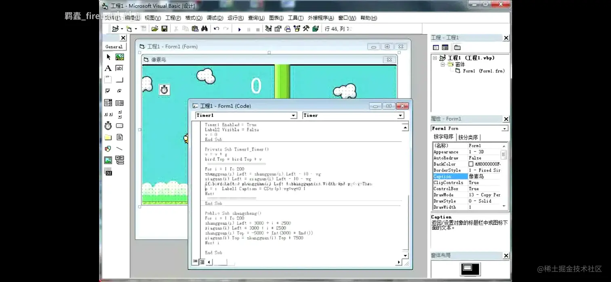
Task: Select the Caption property row
Action: click(467, 177)
